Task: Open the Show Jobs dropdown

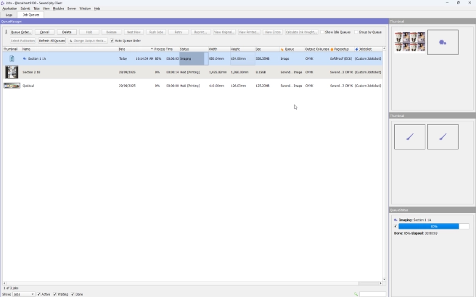Action: pos(24,294)
